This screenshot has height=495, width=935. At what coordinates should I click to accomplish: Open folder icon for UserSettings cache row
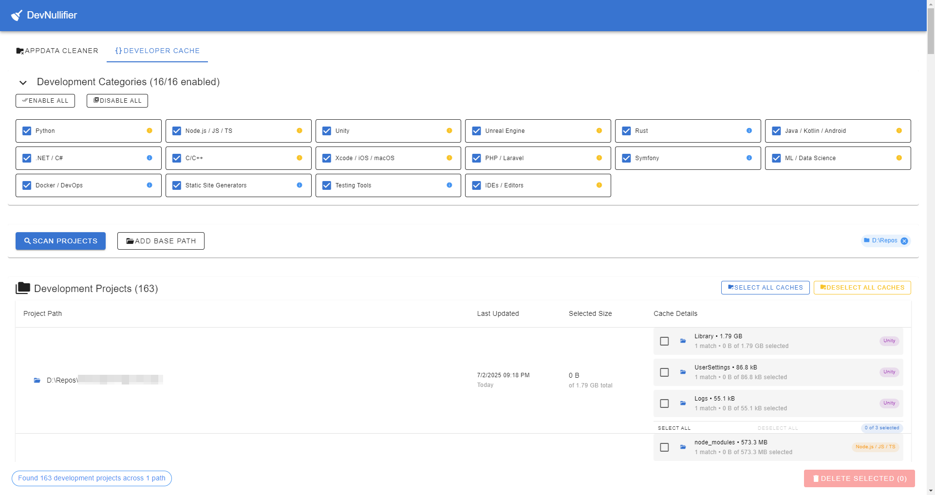(683, 372)
